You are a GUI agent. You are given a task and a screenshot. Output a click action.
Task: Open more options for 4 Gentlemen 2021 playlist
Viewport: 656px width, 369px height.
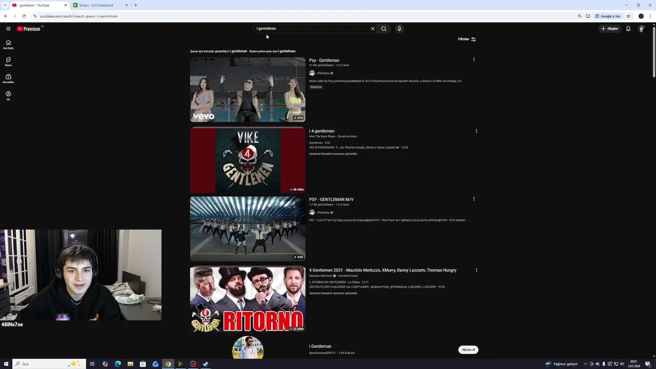(x=476, y=270)
